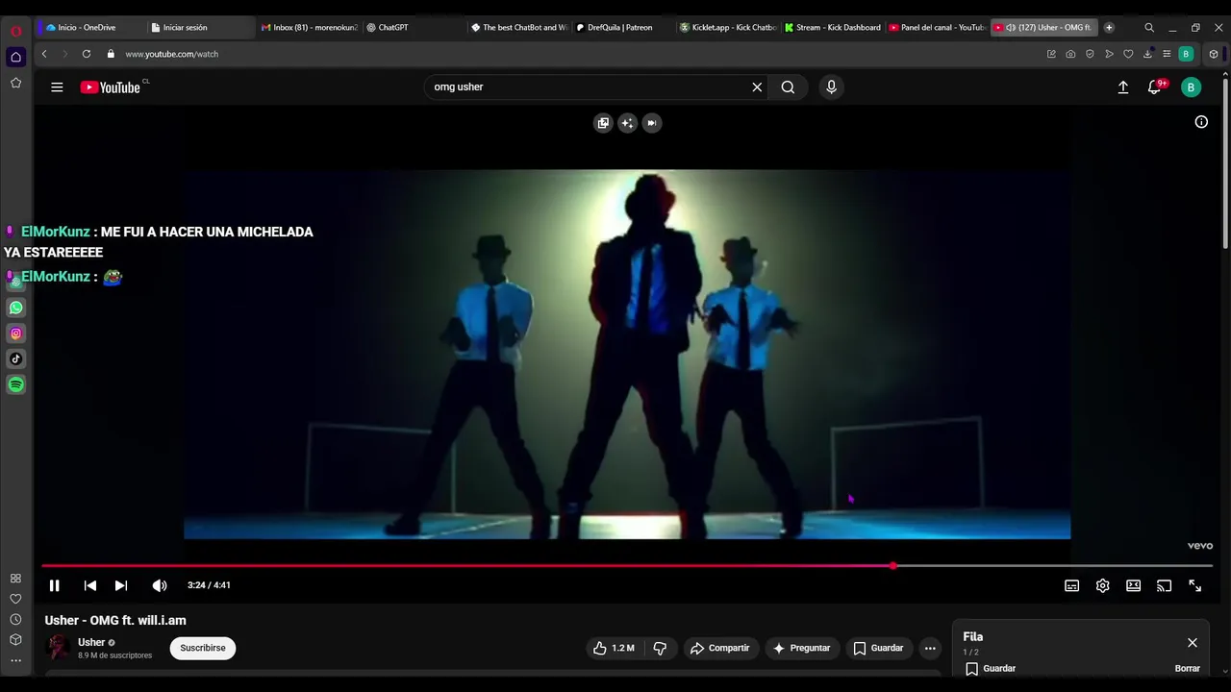Switch to the Panel del canal YouTube tab

[x=937, y=28]
